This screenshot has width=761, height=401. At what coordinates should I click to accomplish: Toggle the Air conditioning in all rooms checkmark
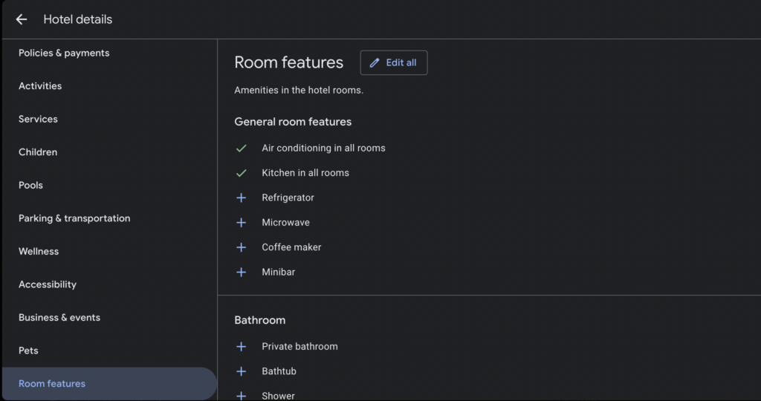click(241, 149)
